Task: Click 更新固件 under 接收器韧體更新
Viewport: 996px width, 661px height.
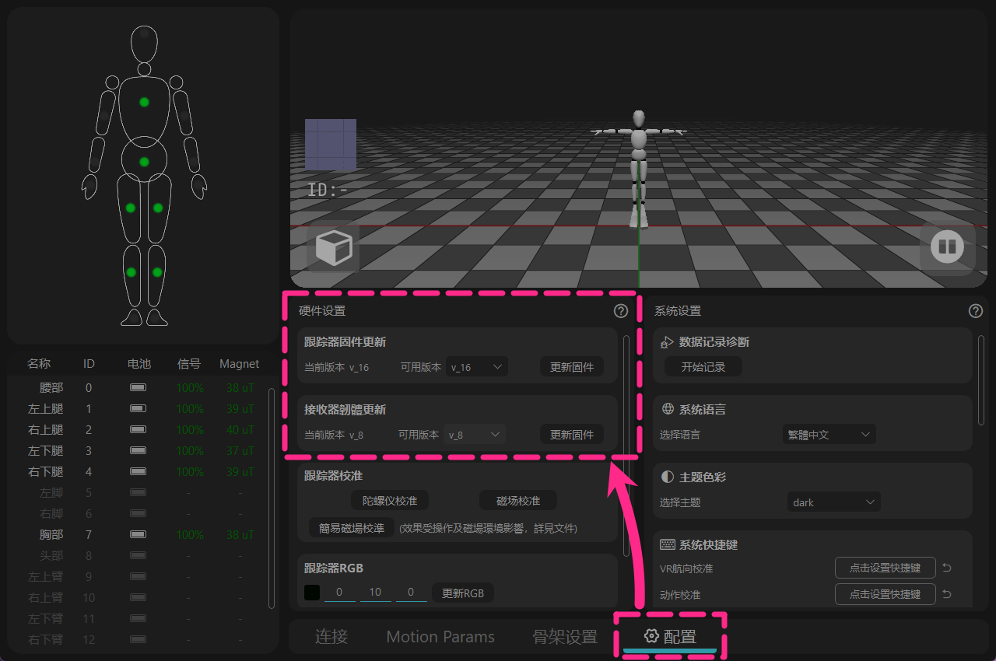Action: [572, 435]
